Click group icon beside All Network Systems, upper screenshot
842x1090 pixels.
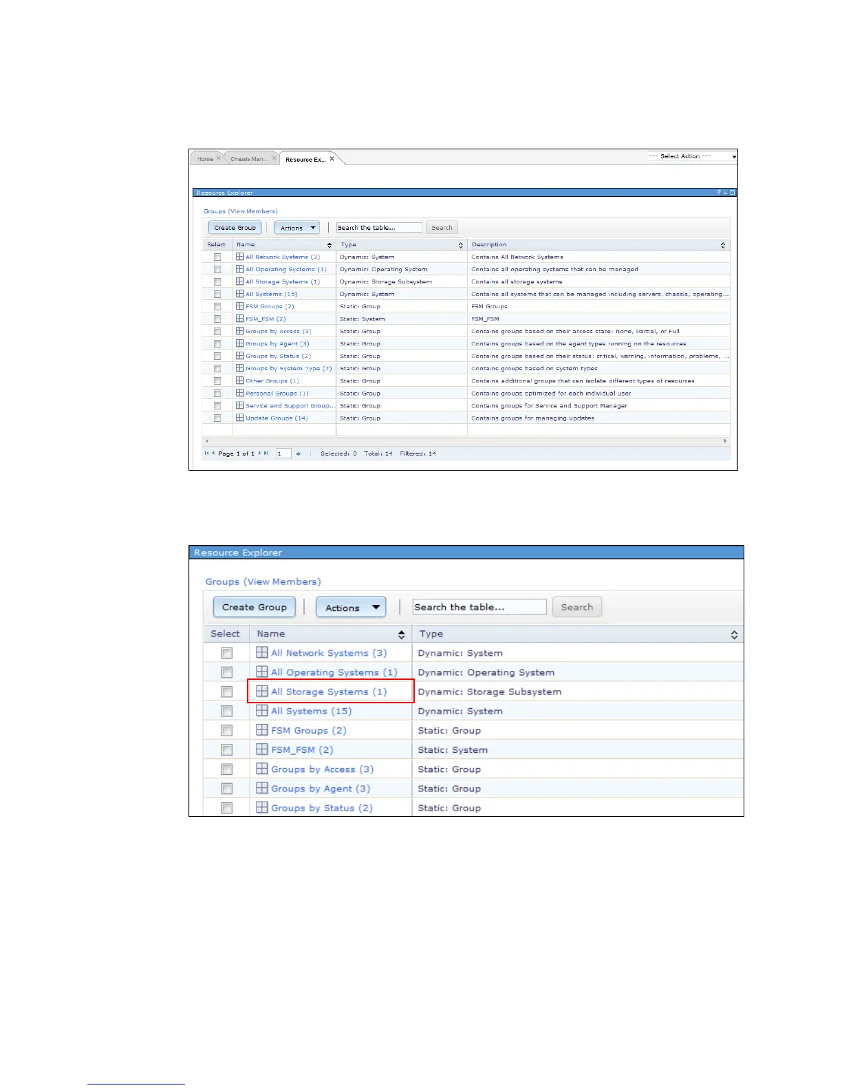coord(239,257)
